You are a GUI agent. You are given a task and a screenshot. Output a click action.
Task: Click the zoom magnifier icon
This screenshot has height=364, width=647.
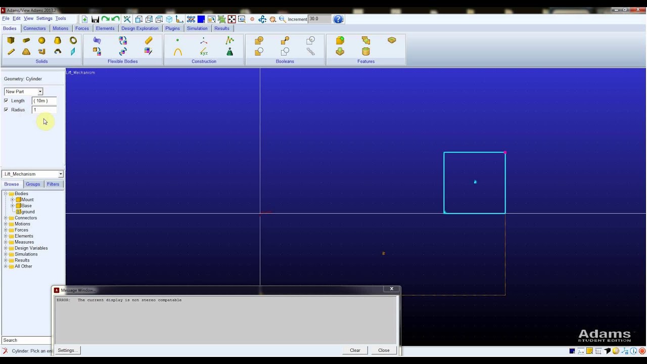[283, 19]
